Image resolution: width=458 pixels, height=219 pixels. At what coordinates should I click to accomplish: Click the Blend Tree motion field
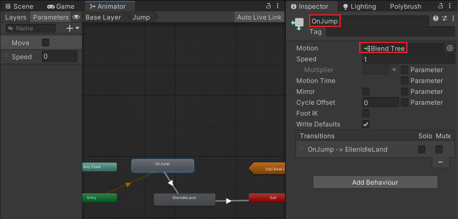point(403,48)
